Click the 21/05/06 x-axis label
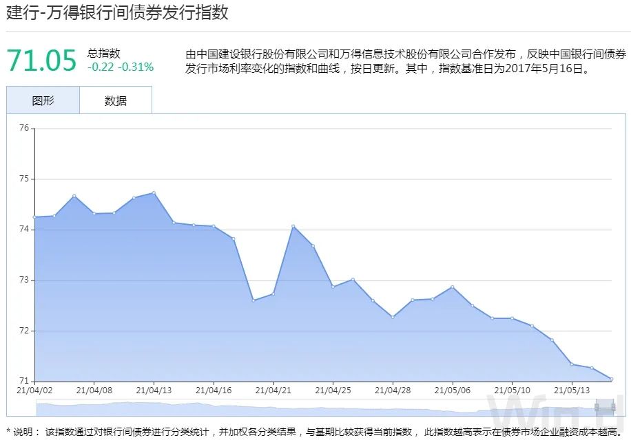This screenshot has width=631, height=440. 453,390
